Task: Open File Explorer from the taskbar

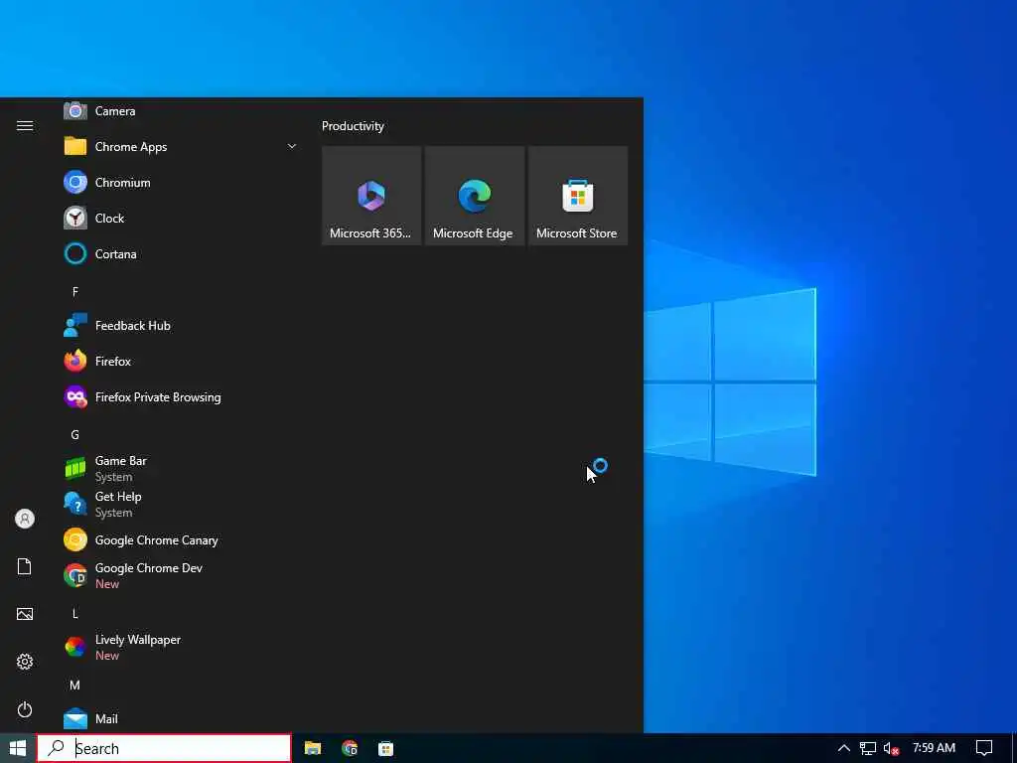Action: tap(313, 748)
